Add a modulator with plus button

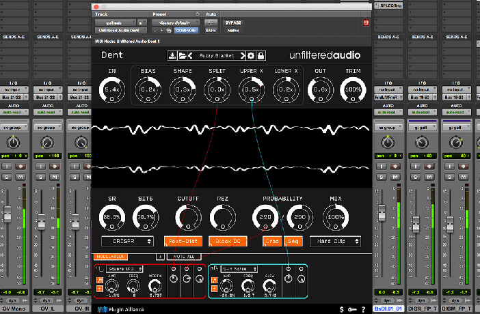tap(160, 257)
